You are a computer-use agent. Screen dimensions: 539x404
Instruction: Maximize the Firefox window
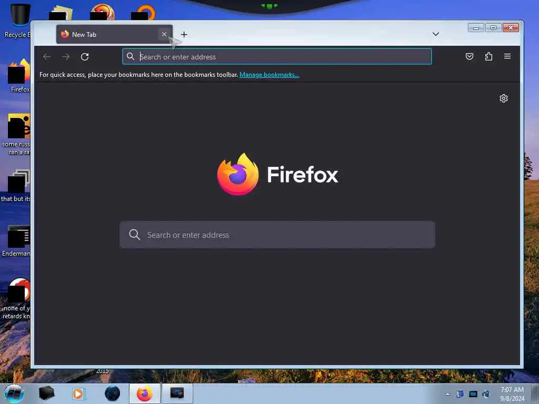[493, 28]
